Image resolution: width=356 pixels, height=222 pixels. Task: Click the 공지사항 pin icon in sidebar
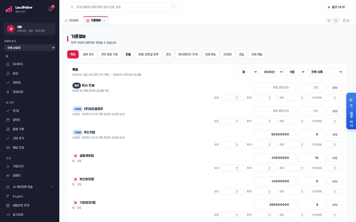coord(8,92)
